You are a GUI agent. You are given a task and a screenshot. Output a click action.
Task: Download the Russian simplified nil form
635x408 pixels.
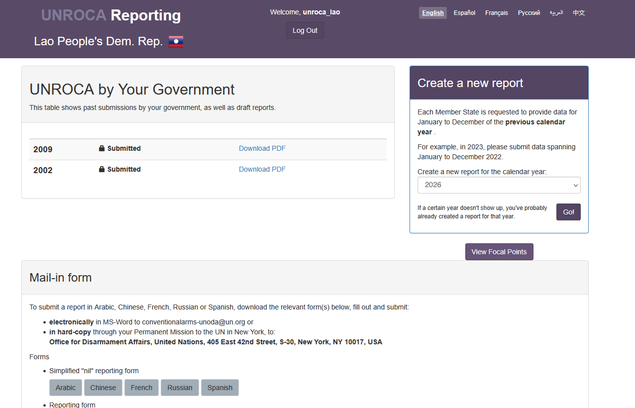point(180,388)
